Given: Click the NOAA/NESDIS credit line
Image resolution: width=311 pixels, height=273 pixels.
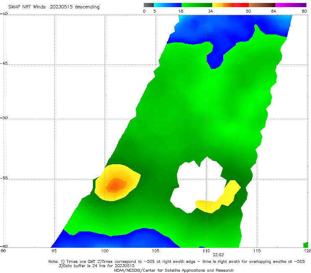Looking at the screenshot, I should 174,270.
